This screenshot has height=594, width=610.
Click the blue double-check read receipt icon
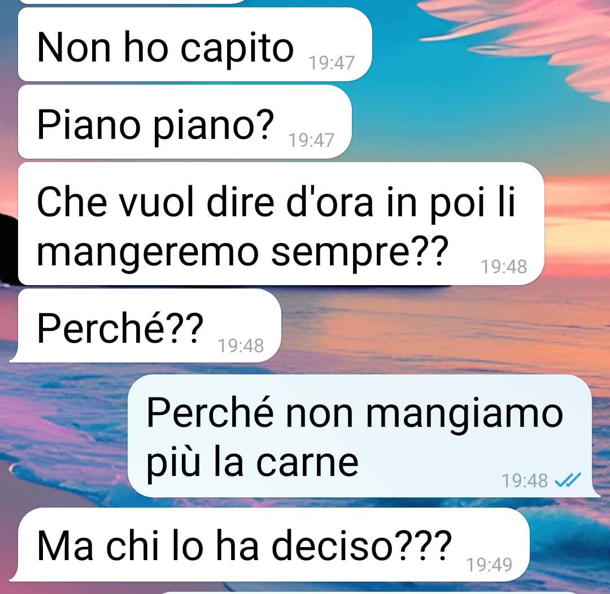[568, 480]
